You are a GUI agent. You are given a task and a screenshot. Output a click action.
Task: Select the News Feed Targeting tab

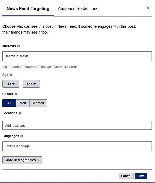click(28, 9)
